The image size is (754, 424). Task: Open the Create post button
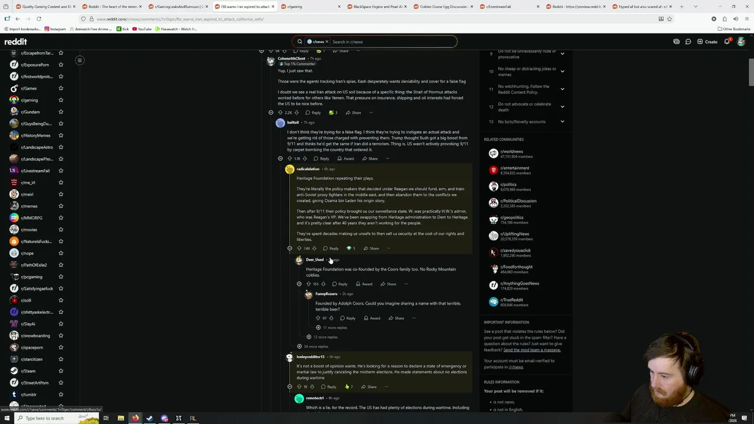[x=707, y=42]
